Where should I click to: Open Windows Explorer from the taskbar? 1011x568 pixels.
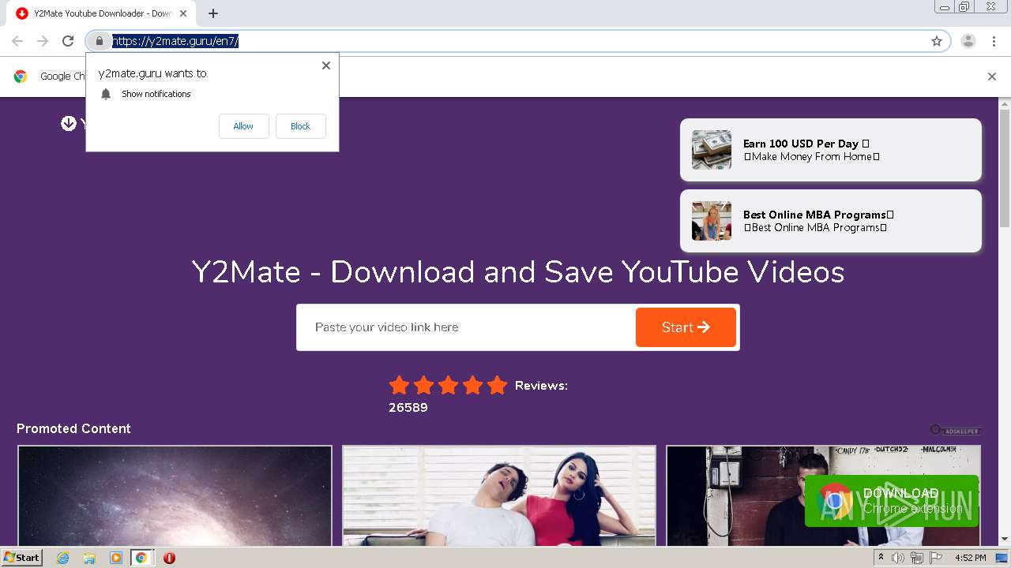click(x=89, y=558)
